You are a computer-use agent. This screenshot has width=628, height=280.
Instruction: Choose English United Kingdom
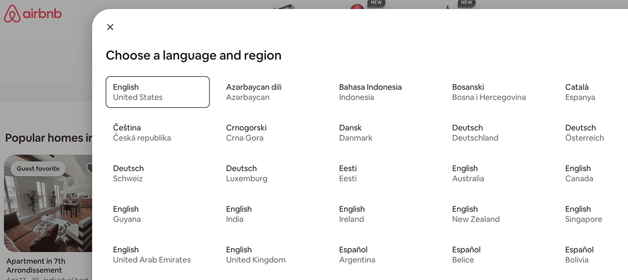point(255,255)
